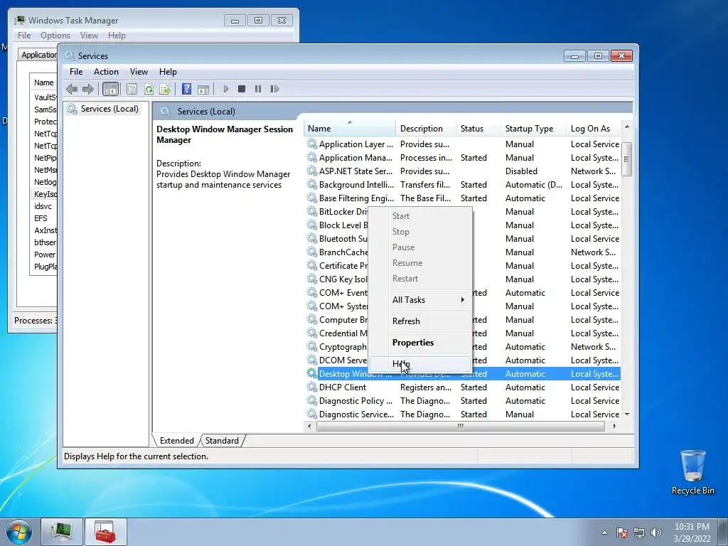
Task: Open the Windows Start button
Action: 19,532
